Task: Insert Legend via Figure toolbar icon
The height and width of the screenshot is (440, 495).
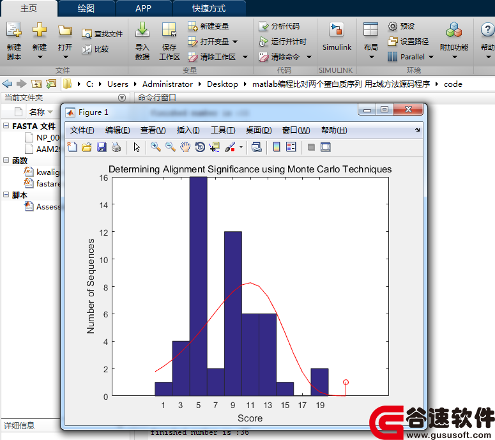Action: 291,147
